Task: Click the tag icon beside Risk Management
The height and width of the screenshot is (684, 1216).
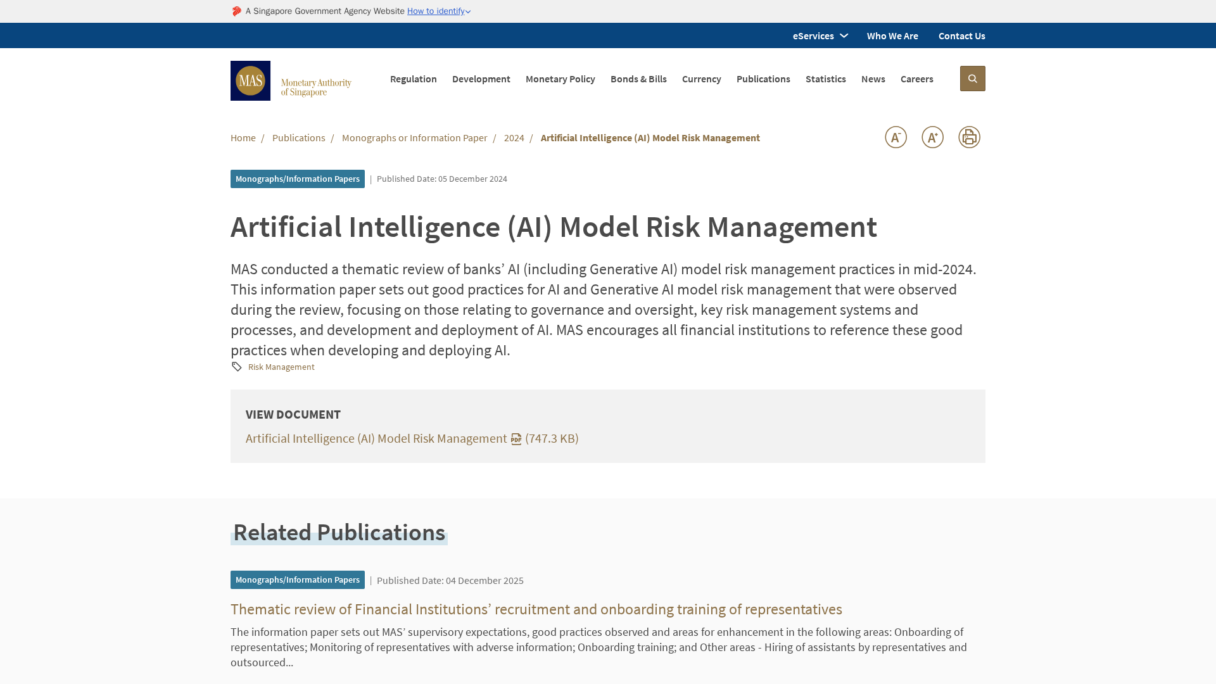Action: (x=237, y=367)
